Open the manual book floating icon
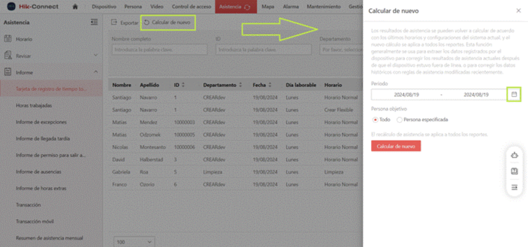The height and width of the screenshot is (247, 528). tap(514, 171)
